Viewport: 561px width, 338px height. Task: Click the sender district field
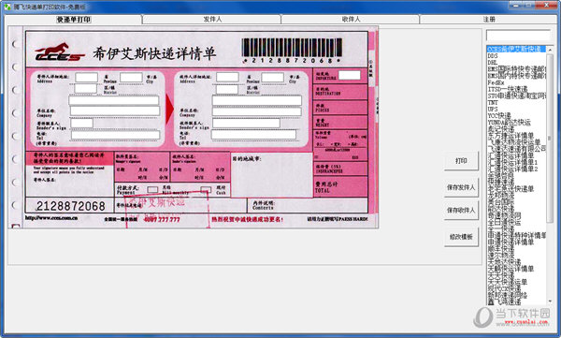point(85,88)
